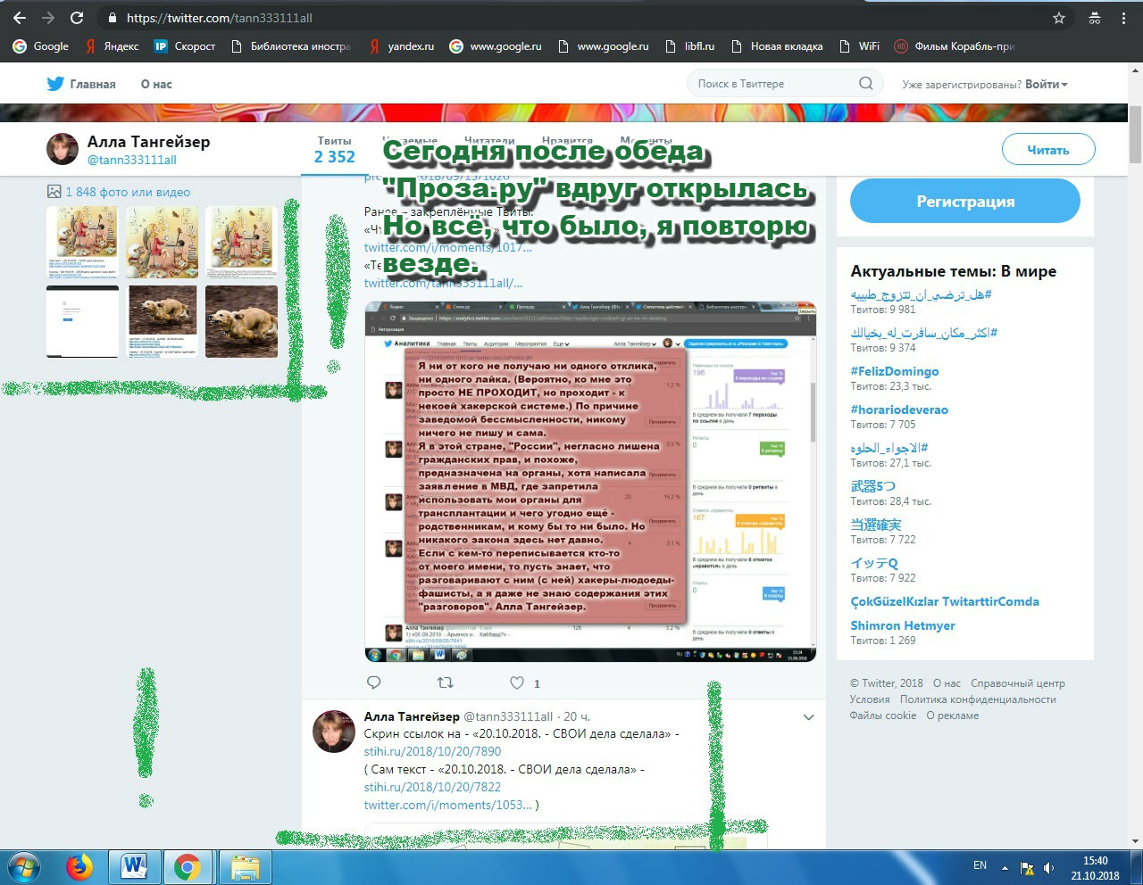Open the О нас menu item
The image size is (1143, 885).
(x=156, y=84)
